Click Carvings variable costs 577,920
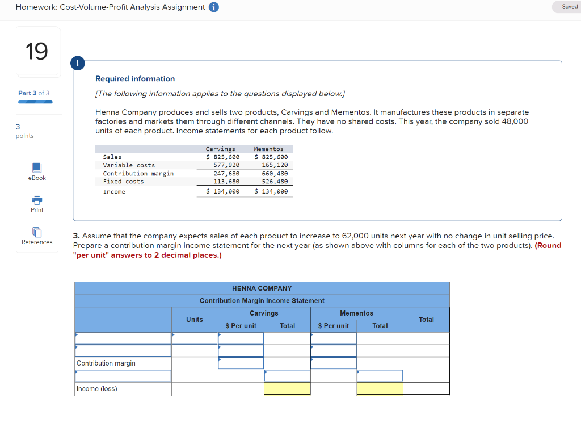Screen dimensions: 581x424 pyautogui.click(x=226, y=165)
